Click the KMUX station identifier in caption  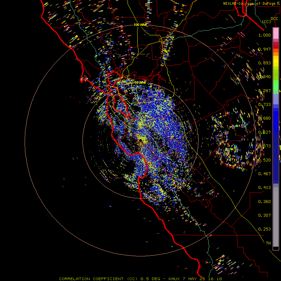(175, 279)
